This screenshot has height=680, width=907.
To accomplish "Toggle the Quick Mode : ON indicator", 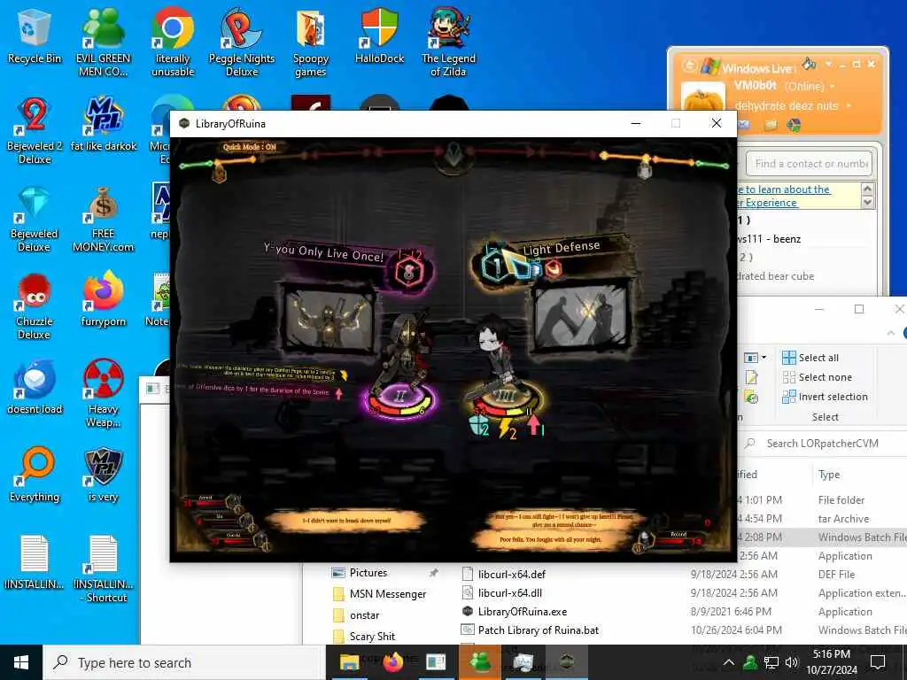I will point(250,147).
